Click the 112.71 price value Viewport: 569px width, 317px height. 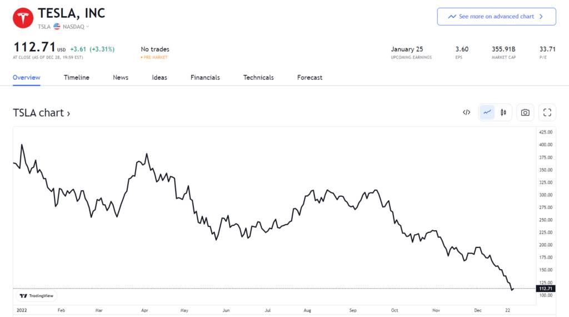point(34,47)
